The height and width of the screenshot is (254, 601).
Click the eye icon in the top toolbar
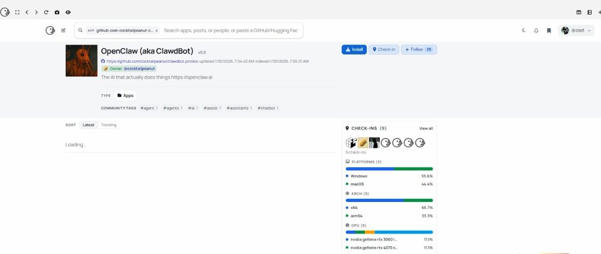[68, 12]
